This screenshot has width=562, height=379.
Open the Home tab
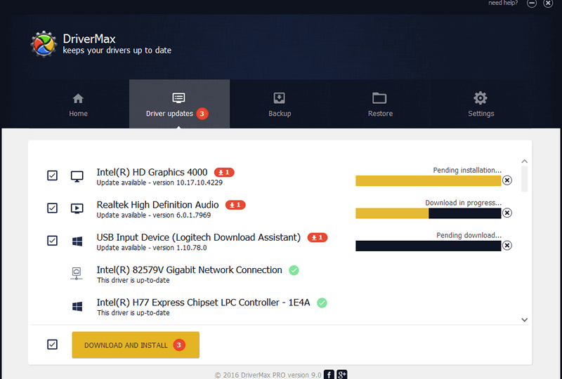click(78, 105)
